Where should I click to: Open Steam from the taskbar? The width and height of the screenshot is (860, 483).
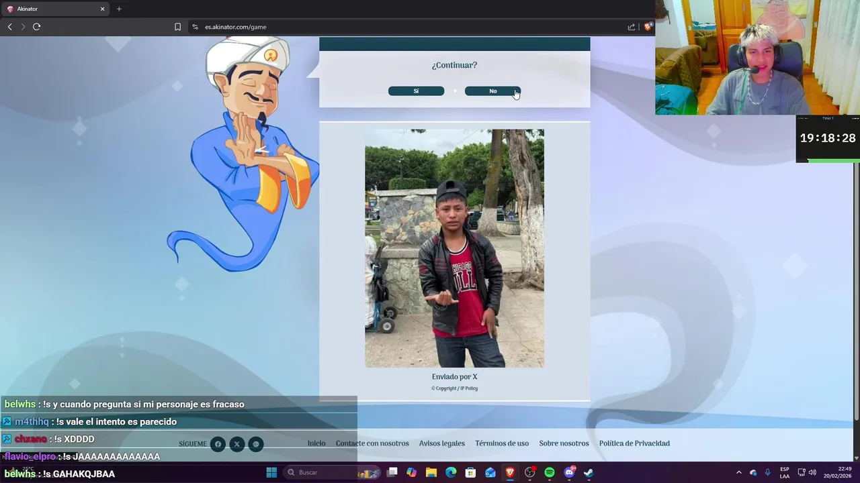(x=589, y=472)
